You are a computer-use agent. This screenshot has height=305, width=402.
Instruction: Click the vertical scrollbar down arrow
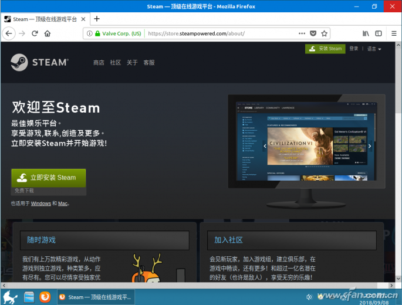coord(398,279)
